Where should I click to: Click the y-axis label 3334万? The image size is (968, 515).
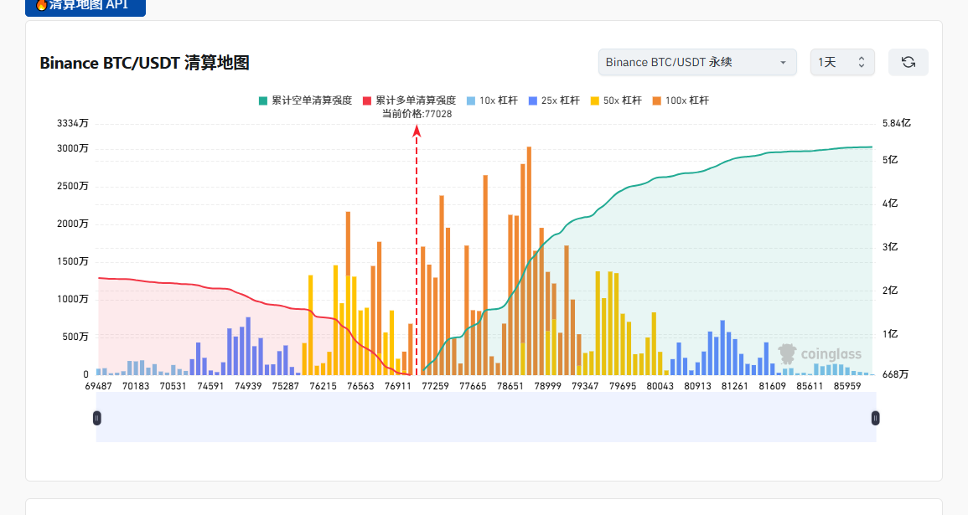point(73,123)
